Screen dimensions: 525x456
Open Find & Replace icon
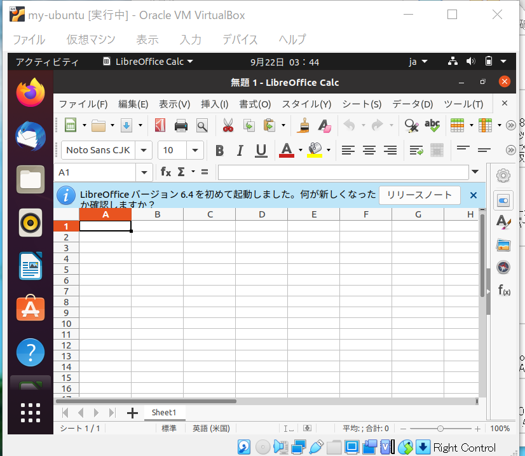(x=411, y=126)
